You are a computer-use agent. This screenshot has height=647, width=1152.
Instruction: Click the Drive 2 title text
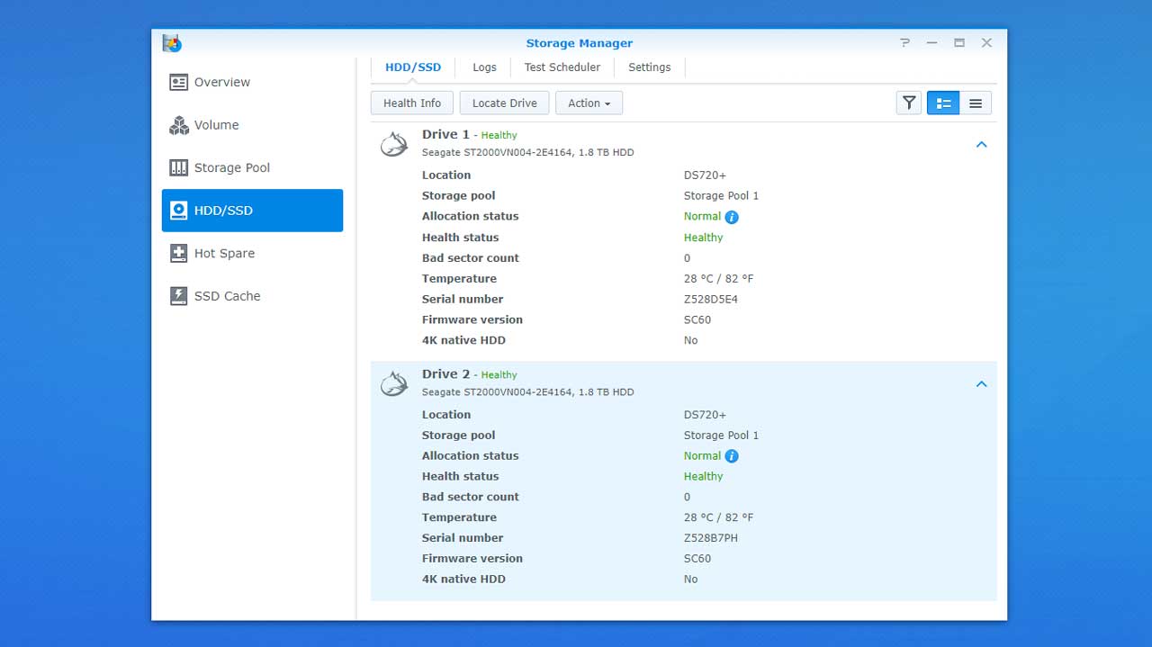coord(445,373)
